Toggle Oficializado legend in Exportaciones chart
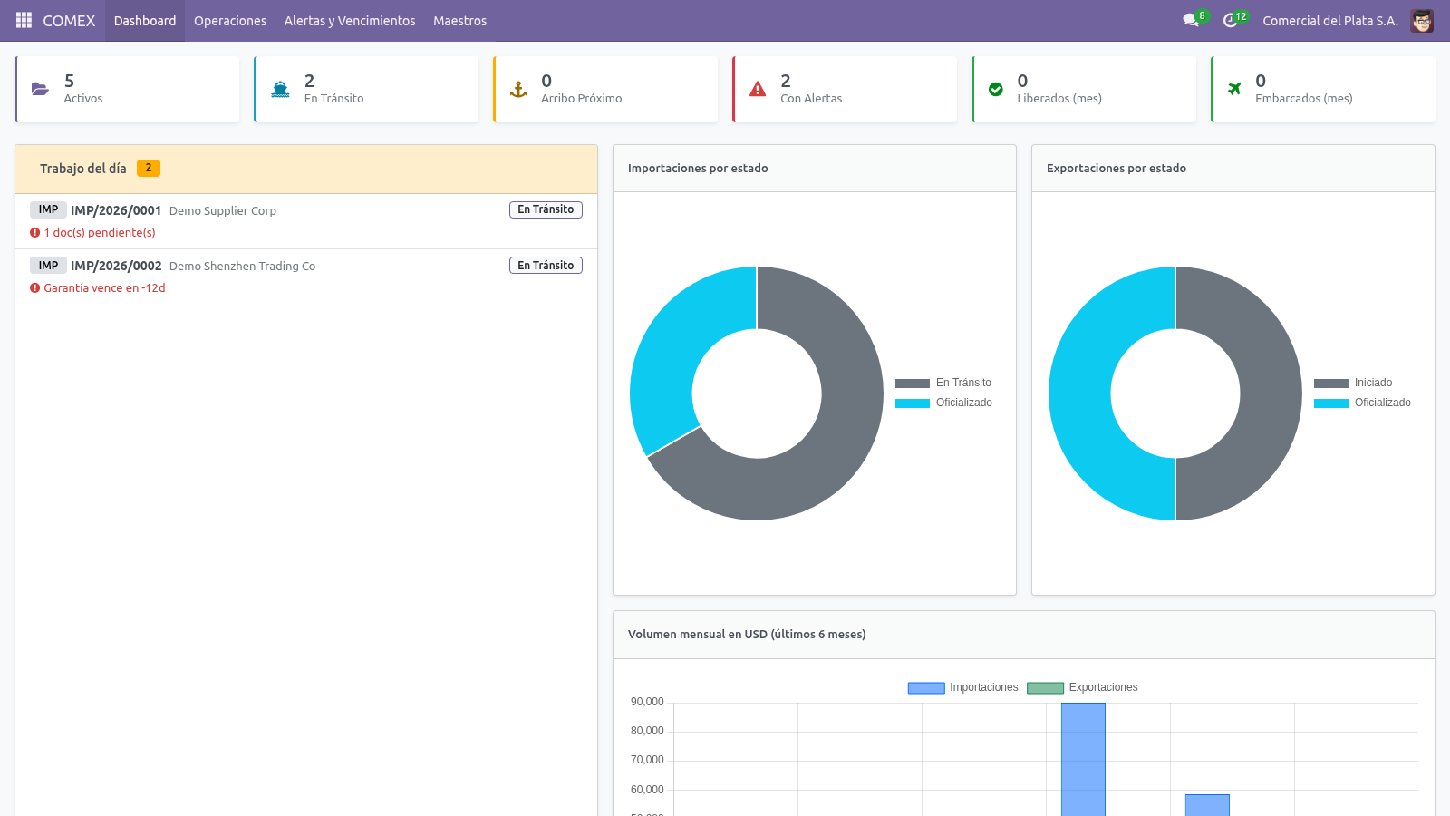1450x816 pixels. point(1362,403)
